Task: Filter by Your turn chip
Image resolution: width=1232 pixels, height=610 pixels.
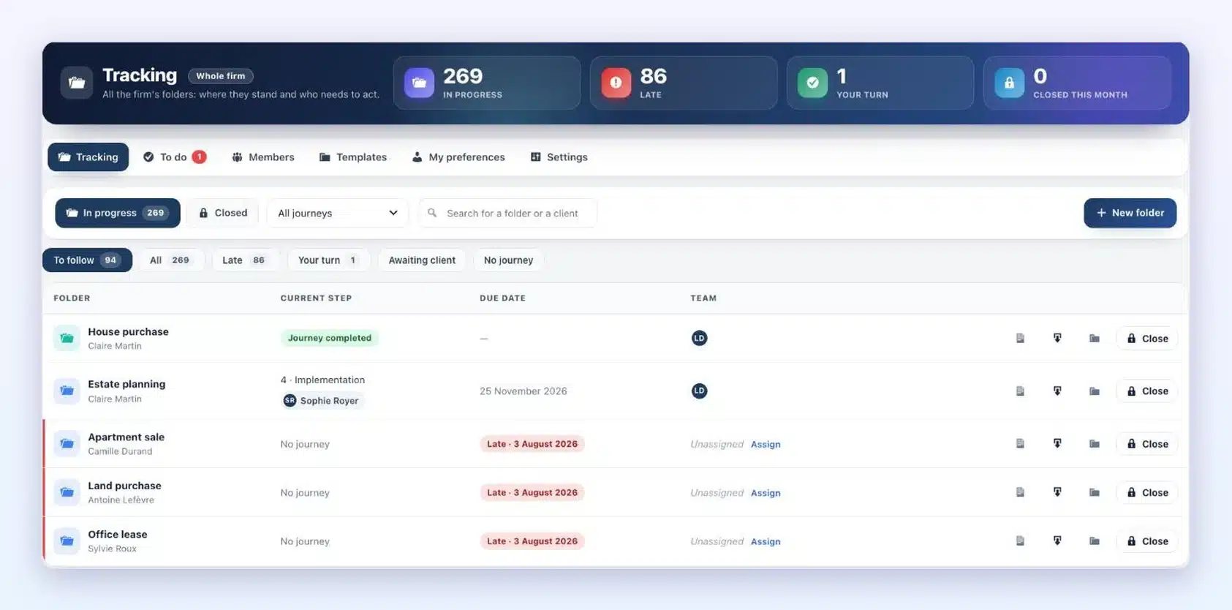Action: tap(328, 260)
